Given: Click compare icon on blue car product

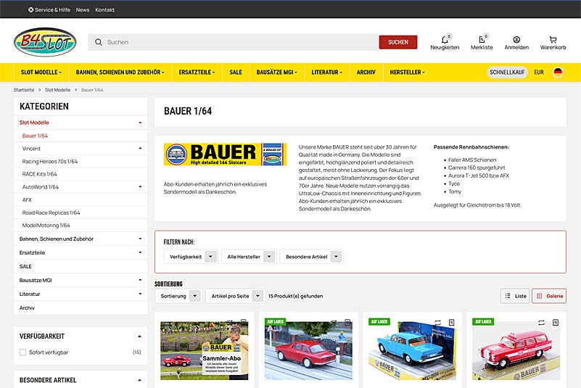Looking at the screenshot, I should [x=437, y=323].
